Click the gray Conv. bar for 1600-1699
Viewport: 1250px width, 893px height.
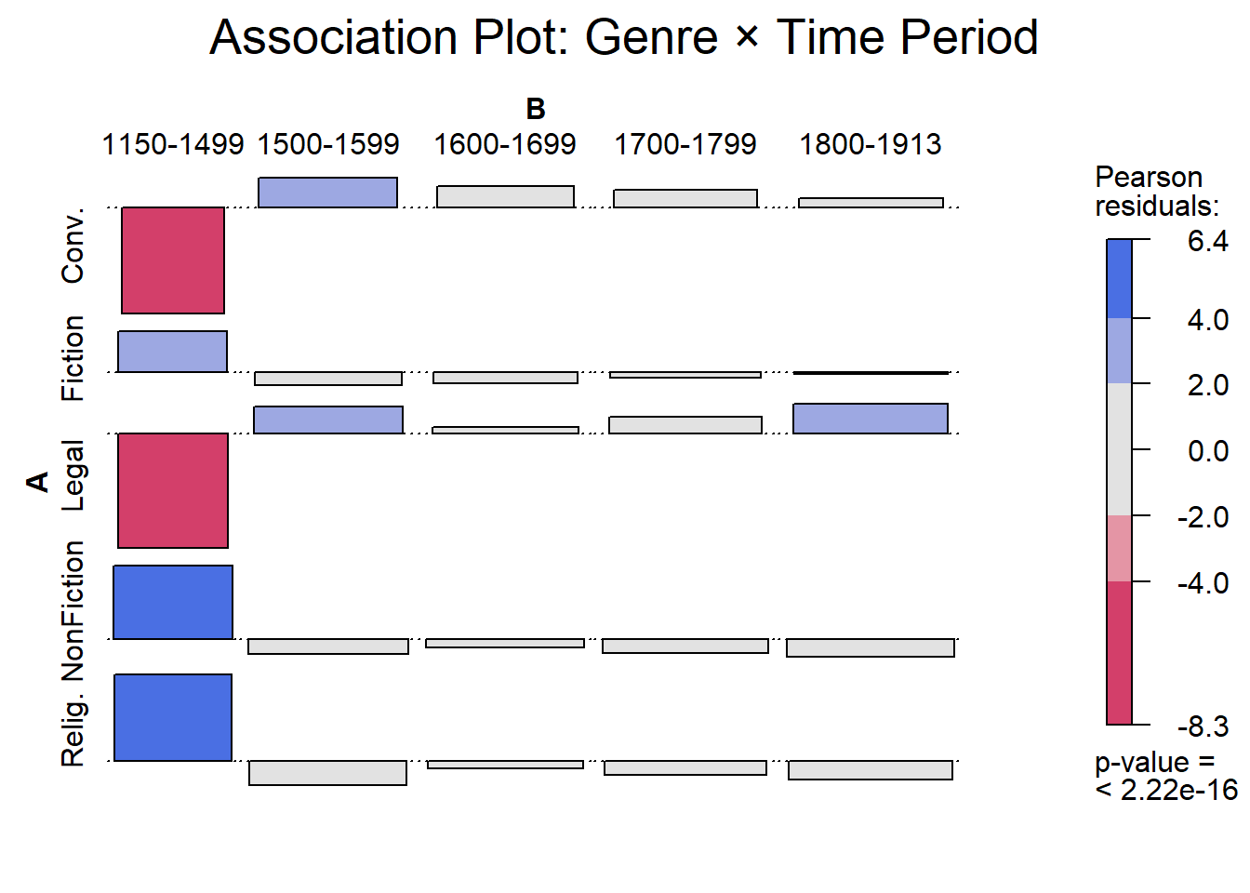tap(505, 197)
